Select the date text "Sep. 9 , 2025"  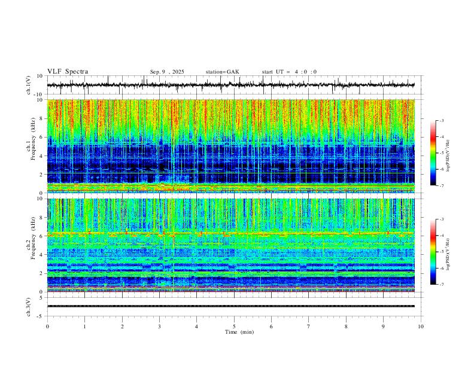167,72
